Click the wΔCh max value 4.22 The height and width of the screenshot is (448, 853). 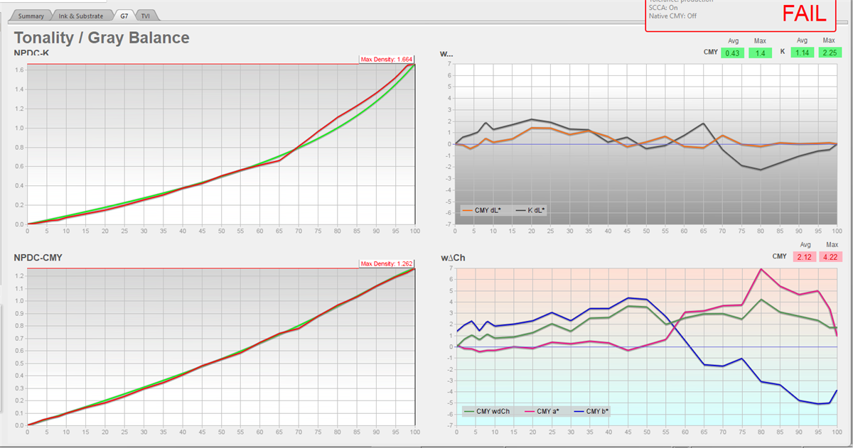tap(831, 256)
